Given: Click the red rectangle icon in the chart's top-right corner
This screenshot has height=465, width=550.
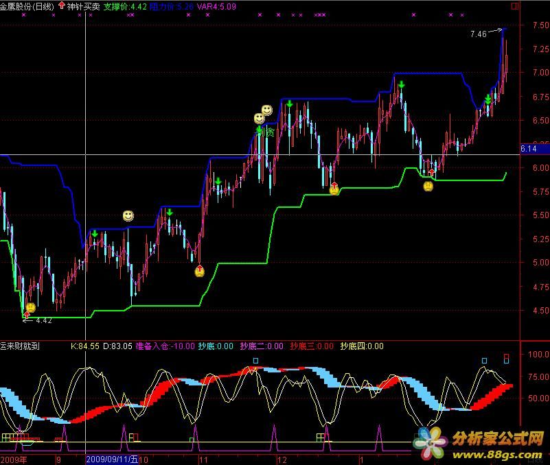Looking at the screenshot, I should click(514, 6).
